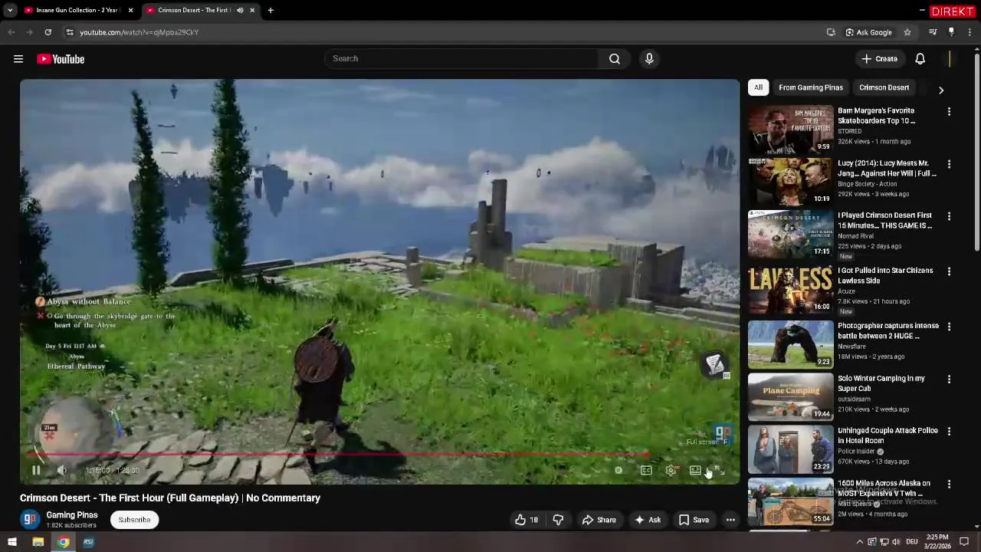Open media controls icon in toolbar
Screen dimensions: 981x552
pyautogui.click(x=933, y=32)
